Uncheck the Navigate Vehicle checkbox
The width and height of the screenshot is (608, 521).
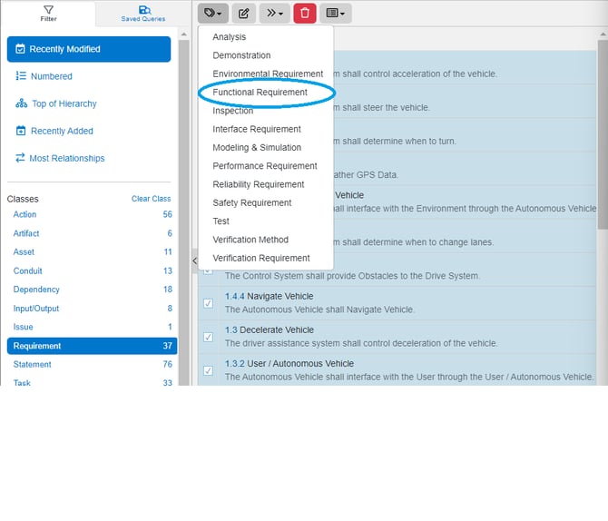[208, 303]
